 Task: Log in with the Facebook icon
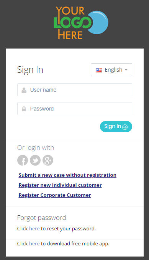pos(23,160)
